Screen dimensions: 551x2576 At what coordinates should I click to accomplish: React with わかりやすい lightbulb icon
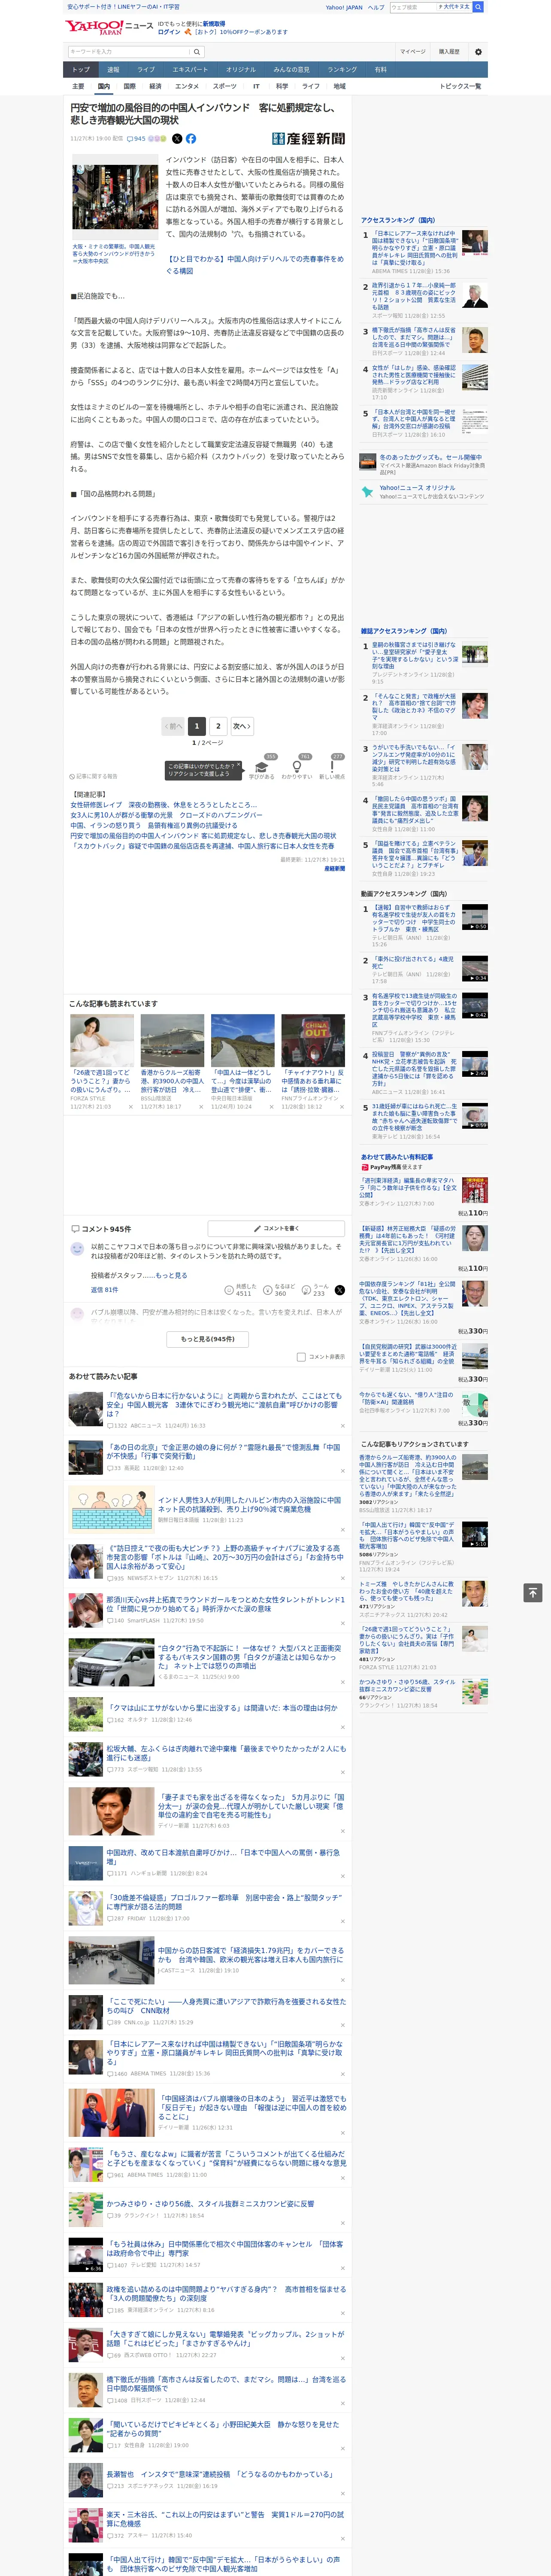click(x=297, y=767)
